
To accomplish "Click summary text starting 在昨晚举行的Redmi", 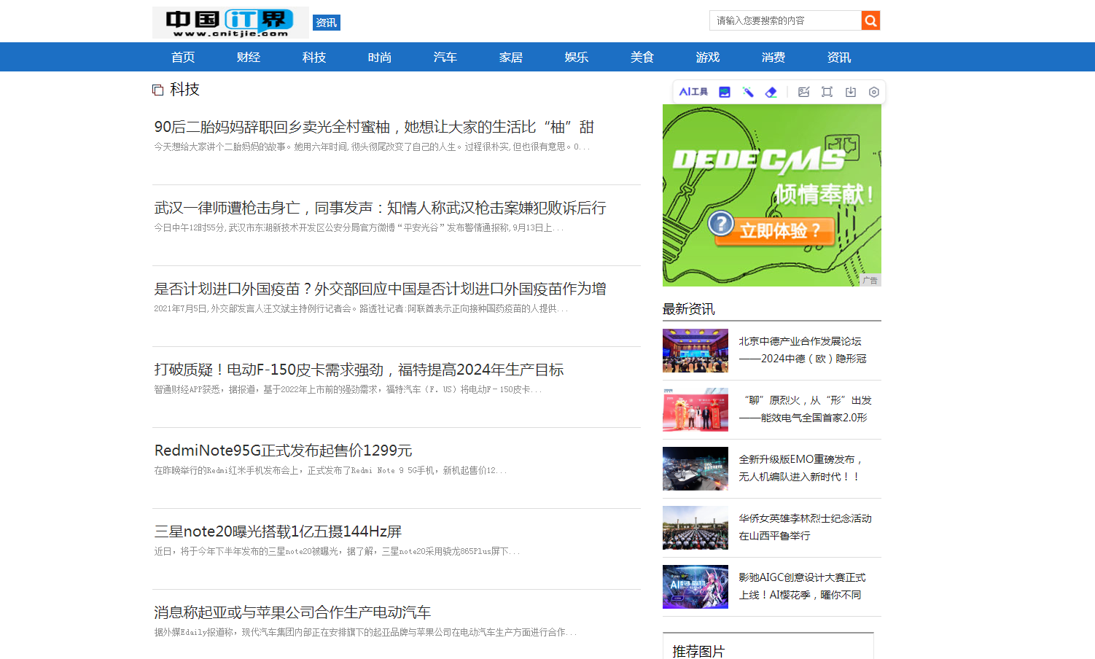I will (330, 470).
